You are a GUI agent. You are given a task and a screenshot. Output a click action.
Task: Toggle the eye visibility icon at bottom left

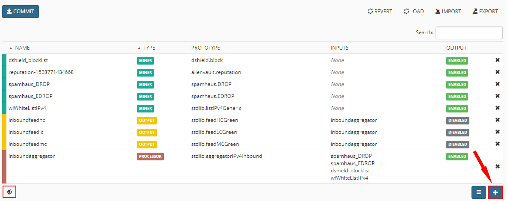point(9,192)
